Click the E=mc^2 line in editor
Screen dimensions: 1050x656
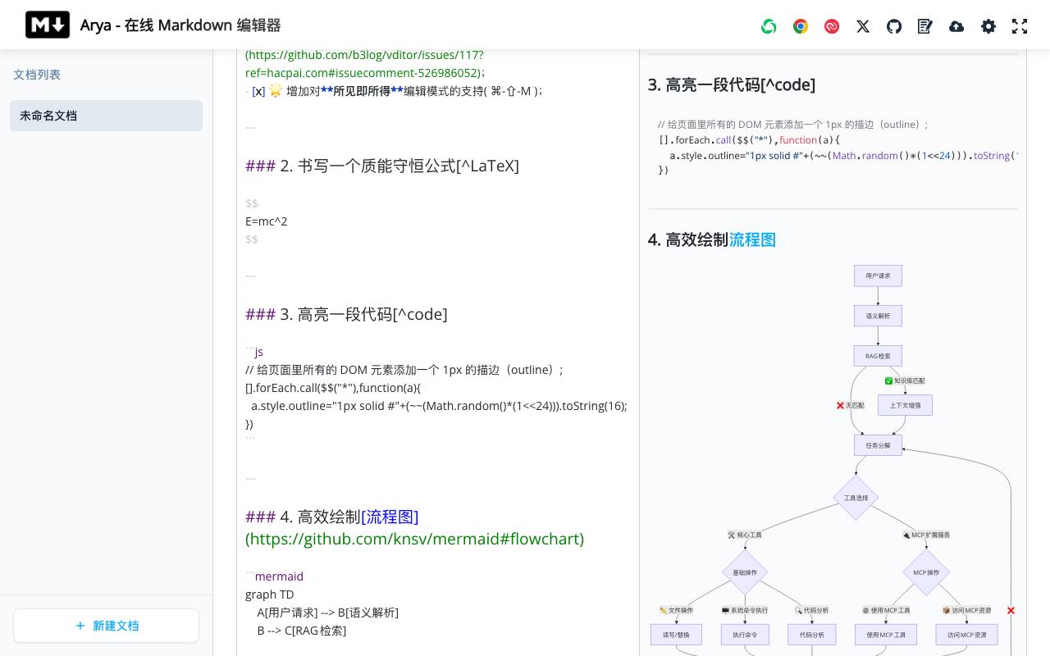click(267, 221)
